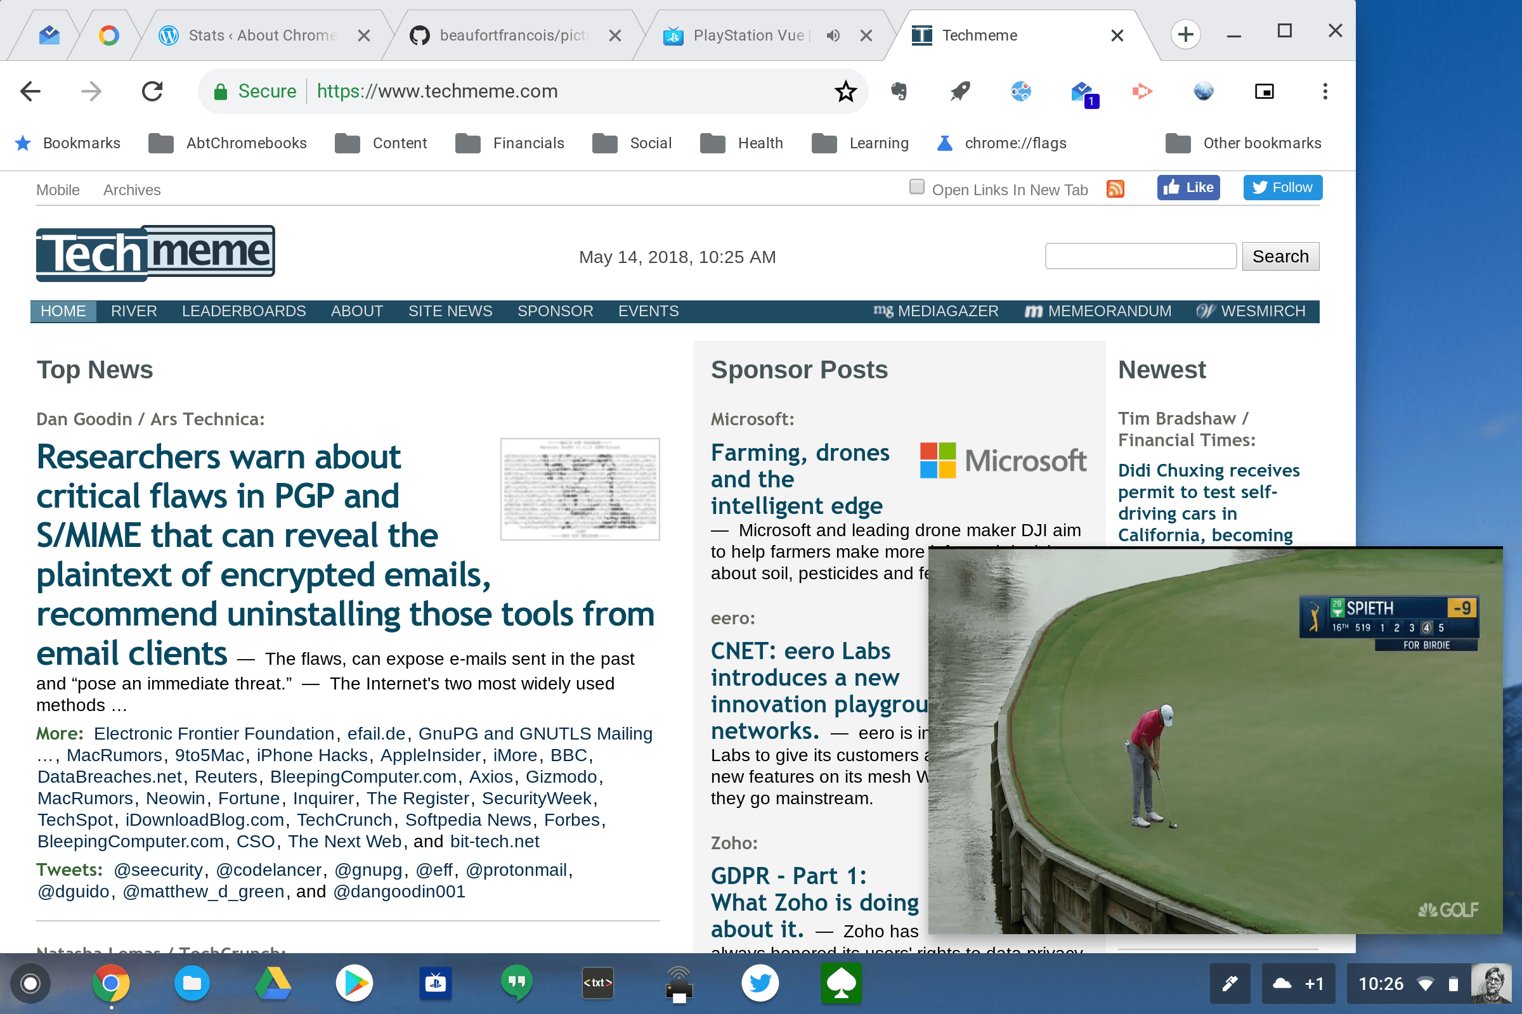Select the EVENTS tab
This screenshot has width=1522, height=1014.
[647, 311]
